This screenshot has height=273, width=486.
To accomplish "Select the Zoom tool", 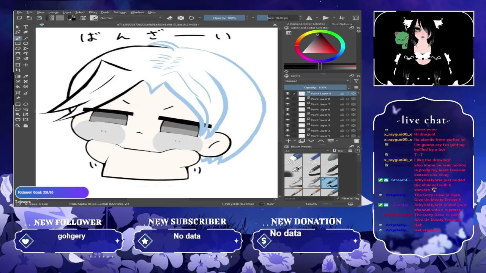I will (18, 126).
